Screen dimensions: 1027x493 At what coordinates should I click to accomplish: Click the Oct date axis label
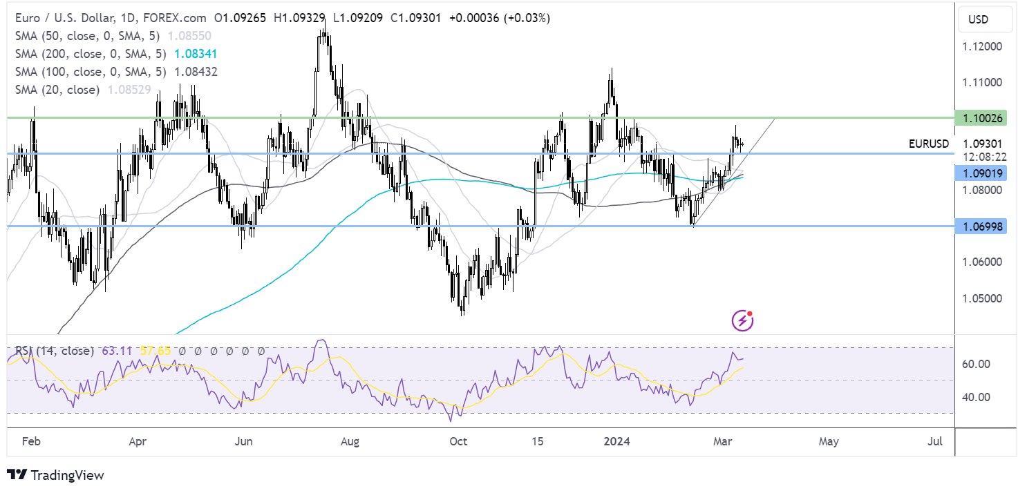pyautogui.click(x=458, y=441)
